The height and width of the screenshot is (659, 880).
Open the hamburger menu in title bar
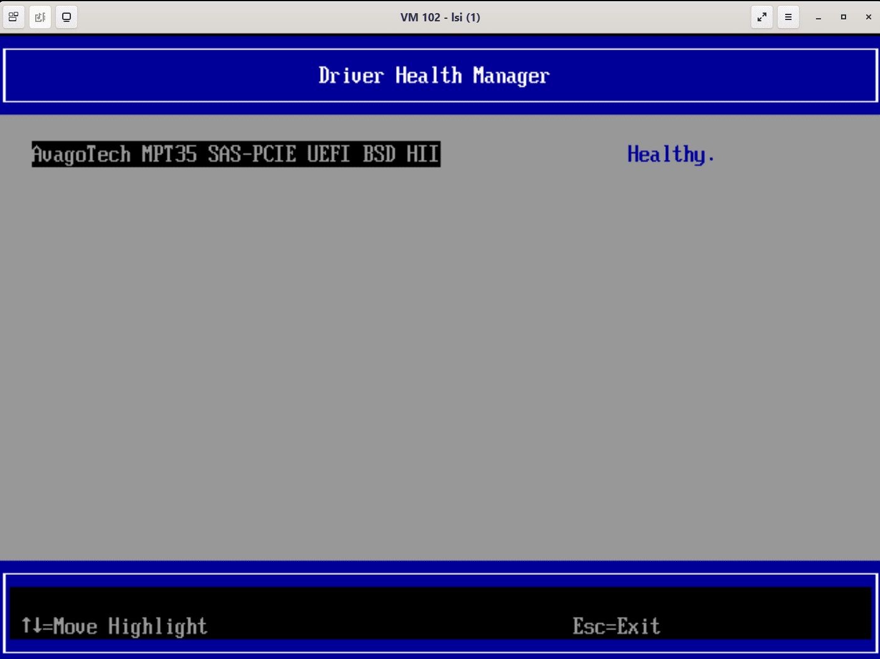point(788,17)
